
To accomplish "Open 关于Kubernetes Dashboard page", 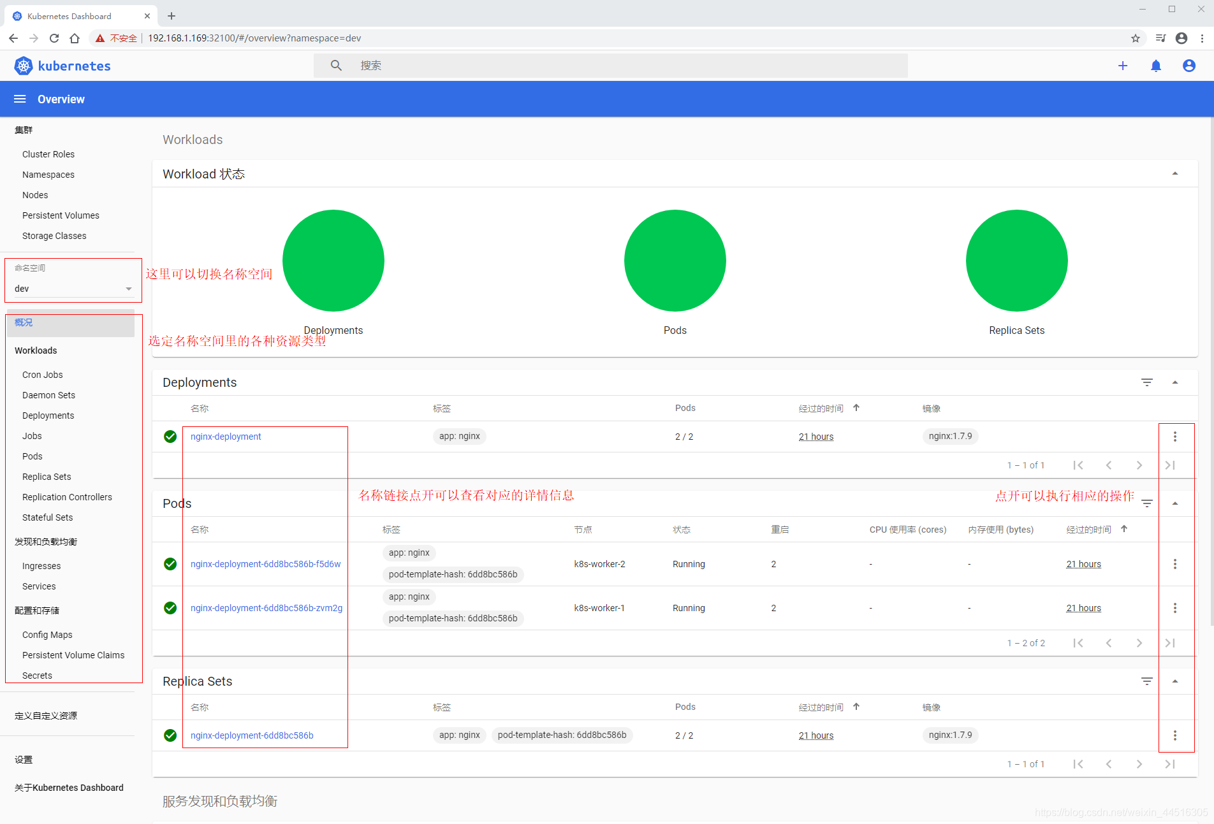I will [69, 788].
